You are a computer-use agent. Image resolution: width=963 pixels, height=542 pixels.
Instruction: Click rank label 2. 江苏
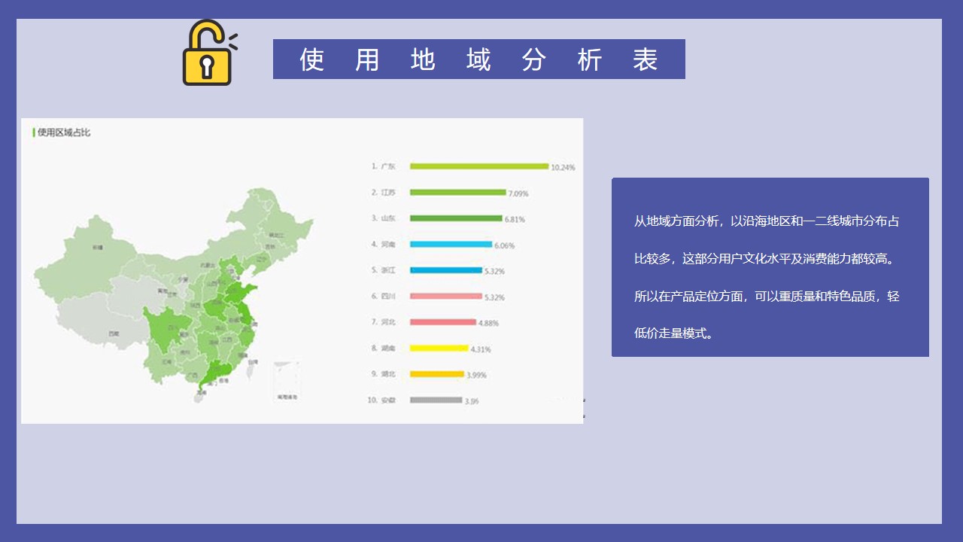(383, 193)
